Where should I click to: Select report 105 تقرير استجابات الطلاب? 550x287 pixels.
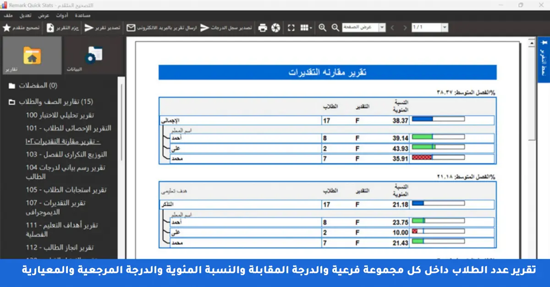coord(66,190)
